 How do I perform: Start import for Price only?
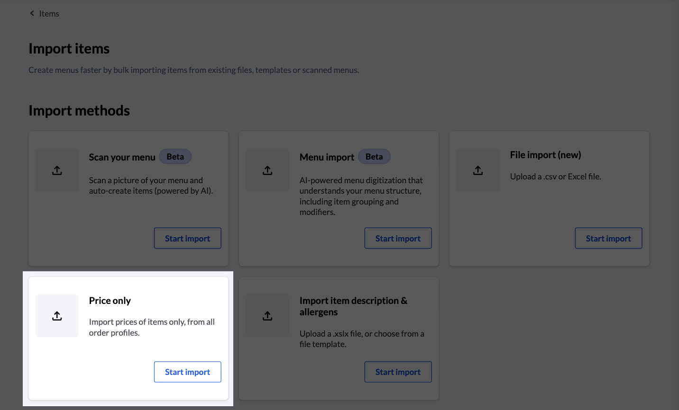click(x=187, y=372)
